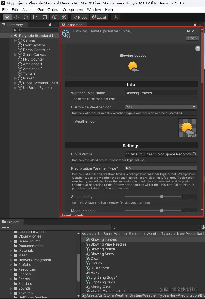
Task: Select the Rotate tool
Action: [26, 17]
